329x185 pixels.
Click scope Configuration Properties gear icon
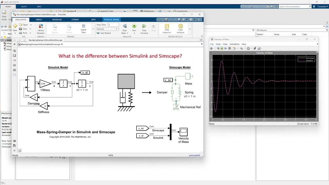tap(211, 48)
